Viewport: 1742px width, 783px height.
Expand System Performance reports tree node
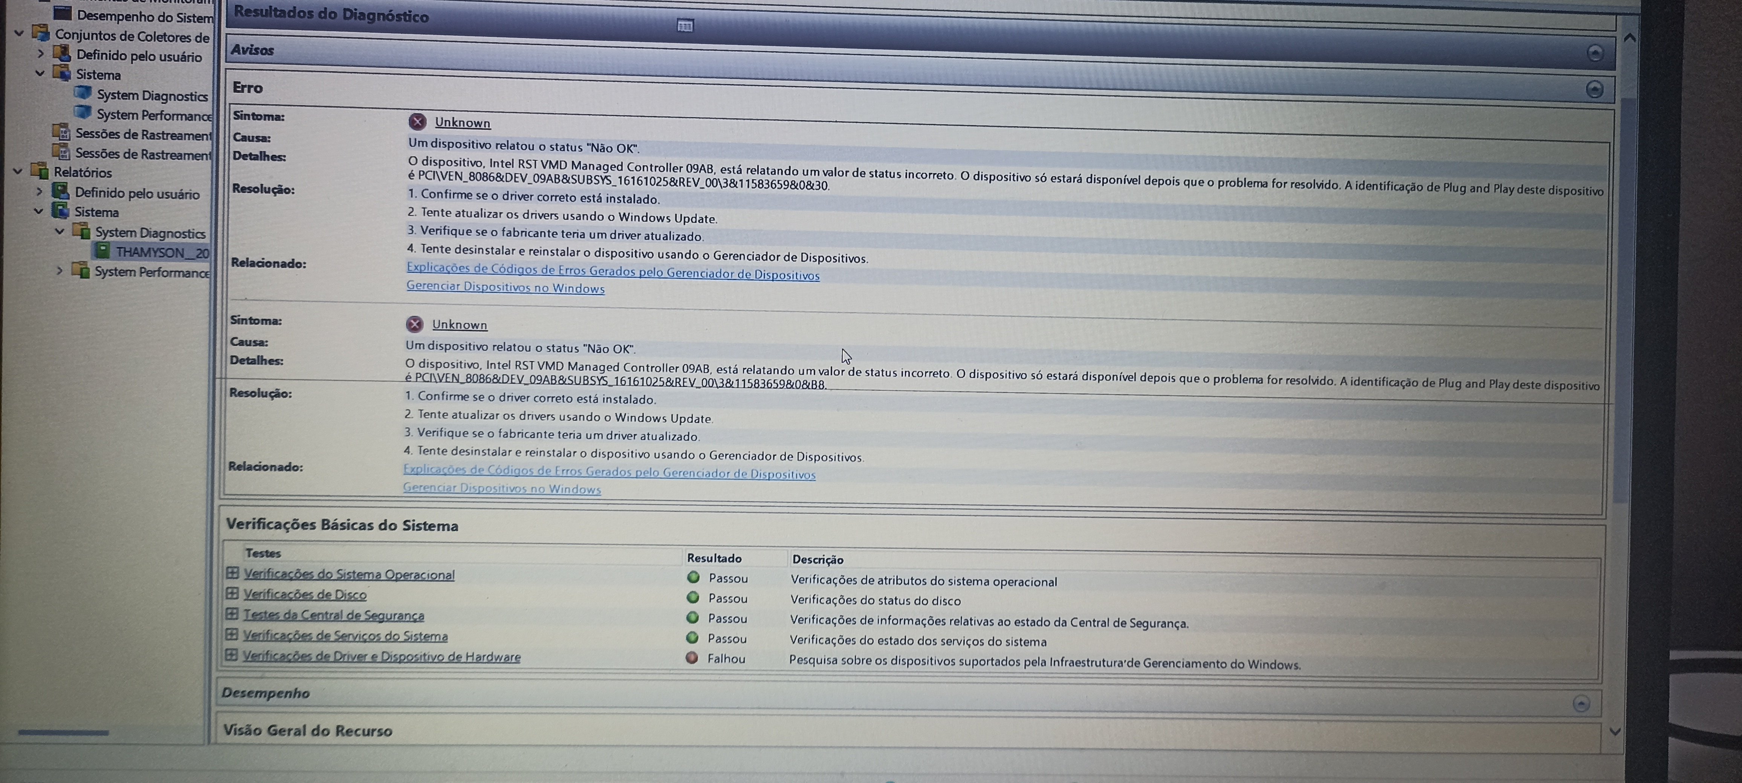60,271
